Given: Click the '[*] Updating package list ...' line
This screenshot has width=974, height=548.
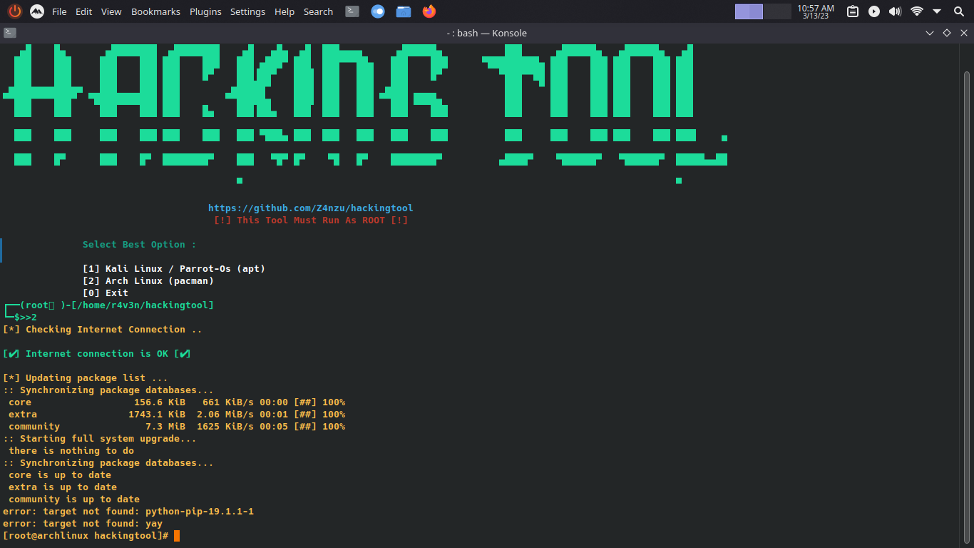Looking at the screenshot, I should 86,378.
